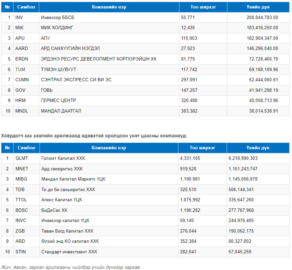Click the quantity value "320,480"

[x=189, y=100]
